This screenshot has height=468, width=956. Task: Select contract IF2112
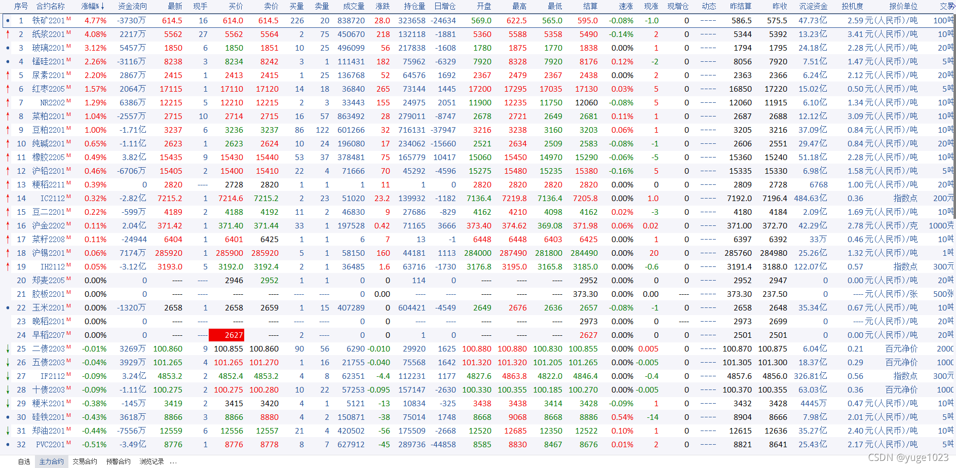point(53,376)
